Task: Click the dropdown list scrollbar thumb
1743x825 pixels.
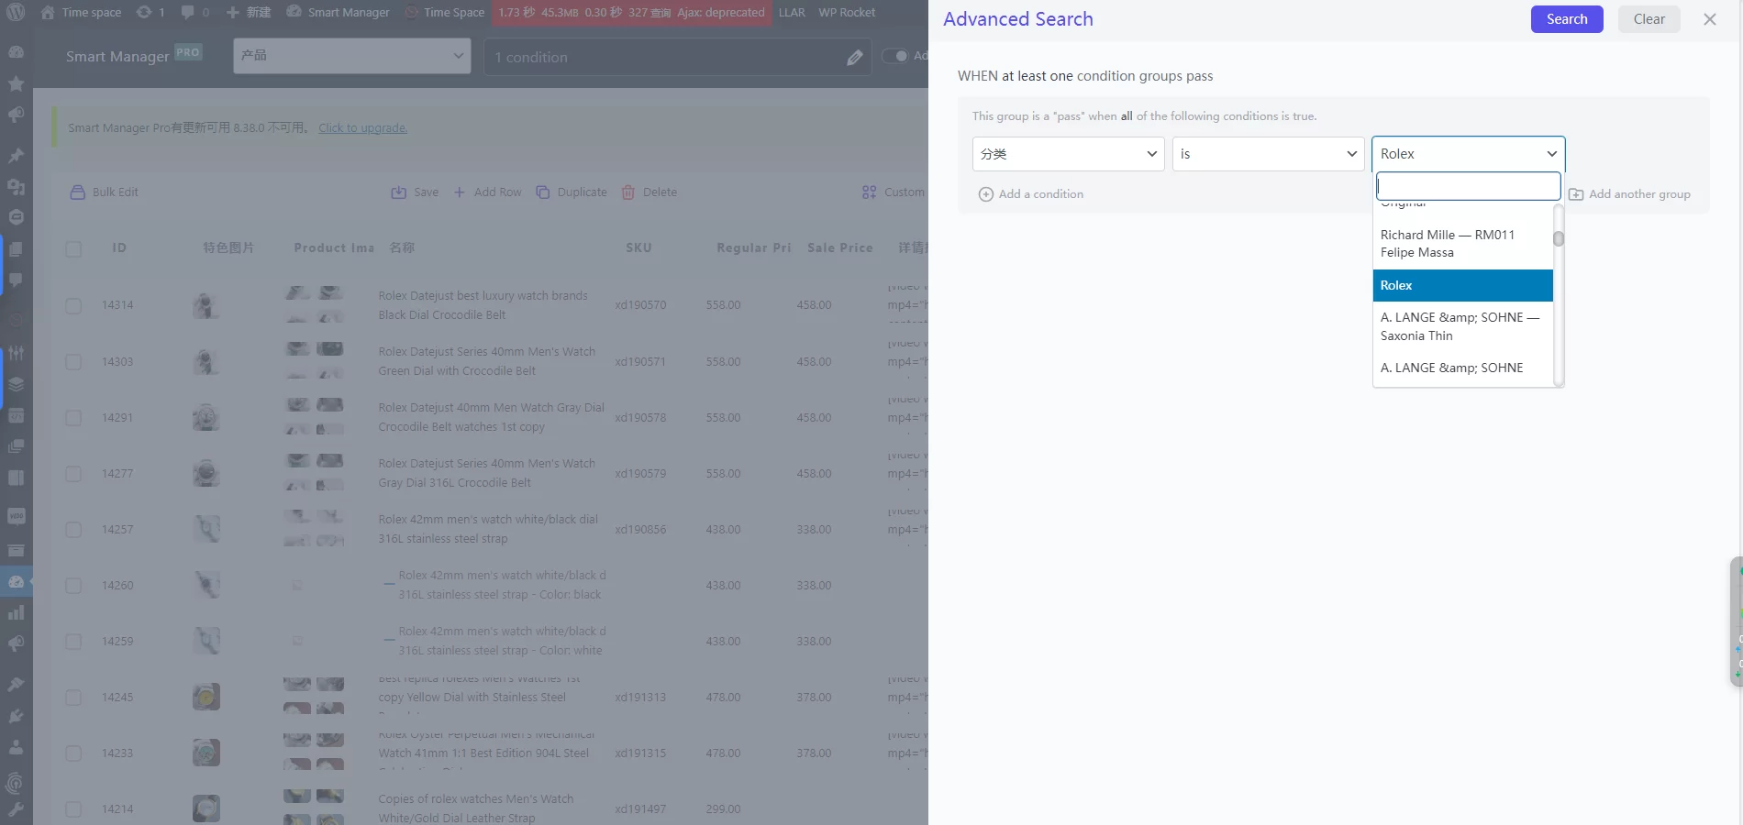Action: pyautogui.click(x=1559, y=239)
